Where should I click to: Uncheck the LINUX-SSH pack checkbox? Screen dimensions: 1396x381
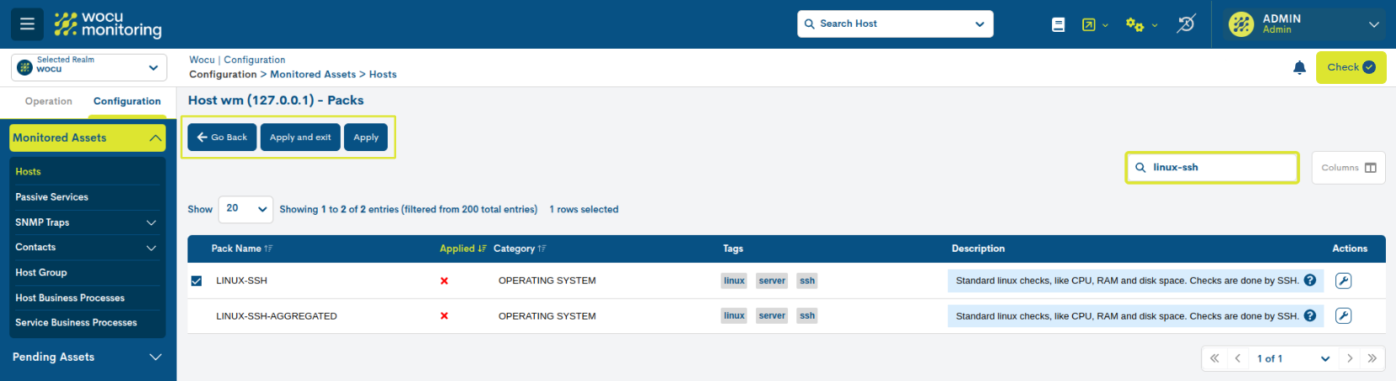(197, 281)
